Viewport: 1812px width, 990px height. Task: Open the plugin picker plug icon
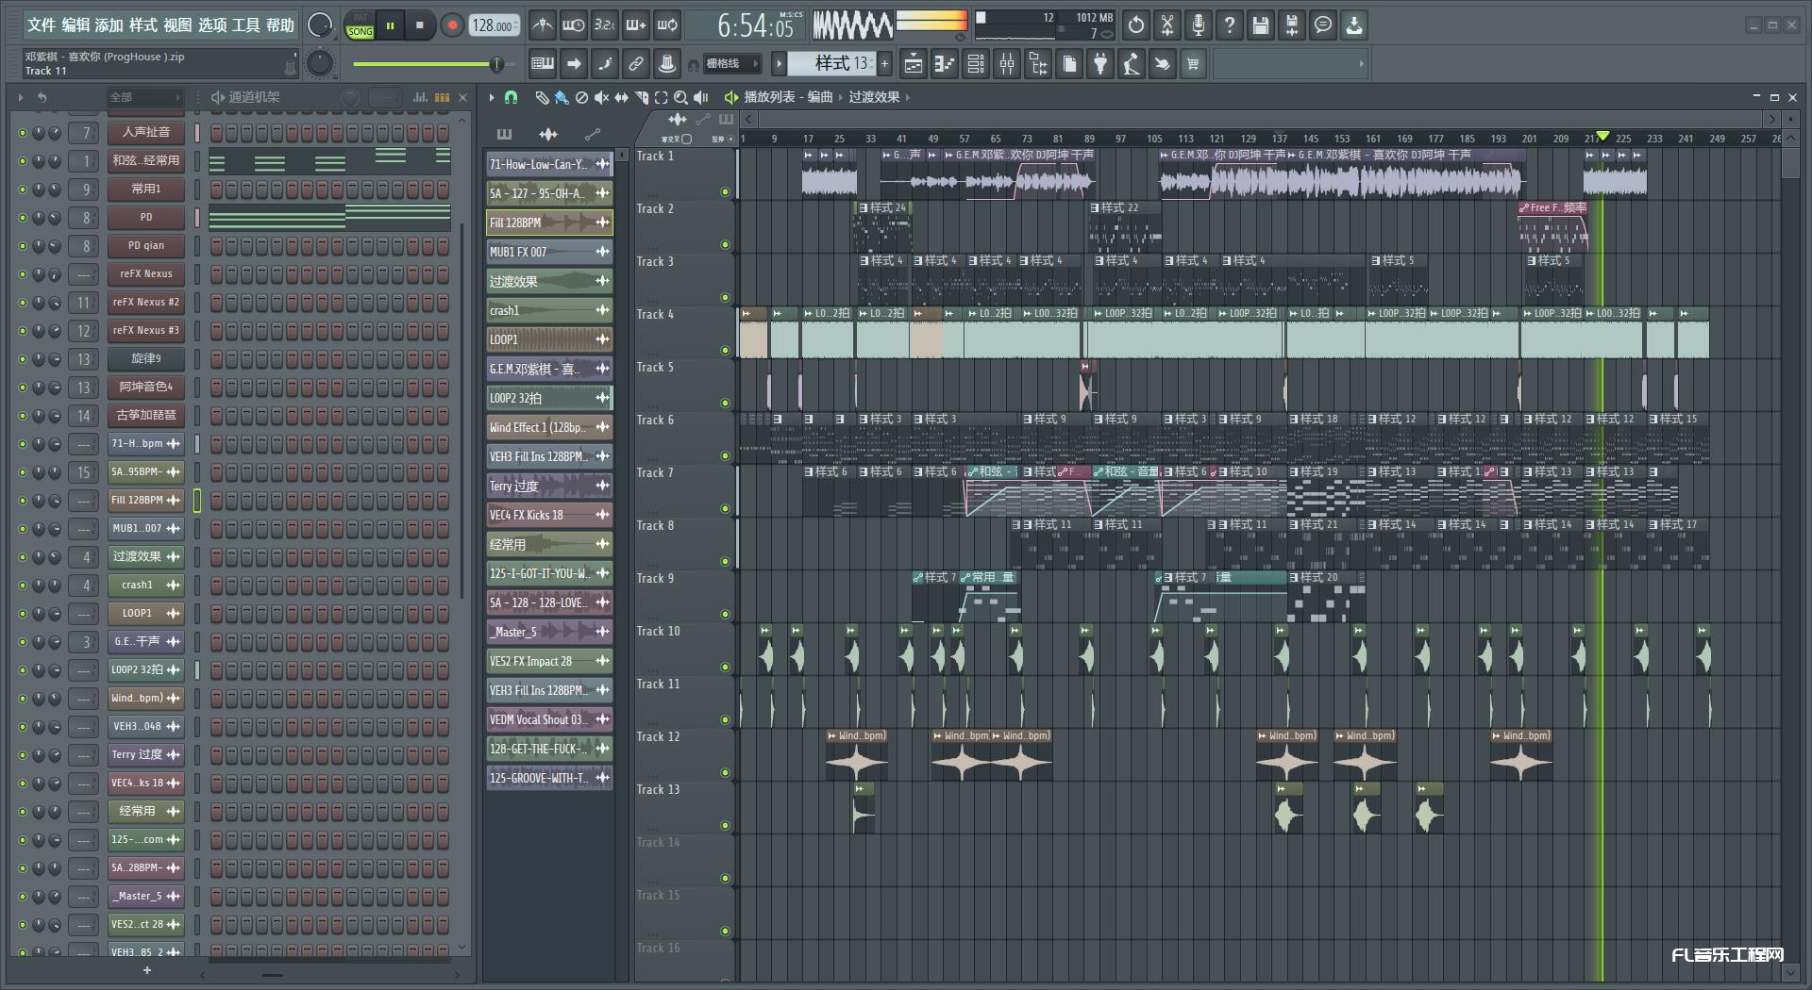[1100, 64]
